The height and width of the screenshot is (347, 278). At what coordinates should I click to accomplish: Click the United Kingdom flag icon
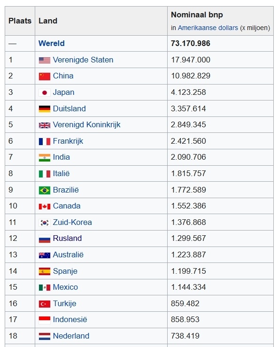pos(45,125)
